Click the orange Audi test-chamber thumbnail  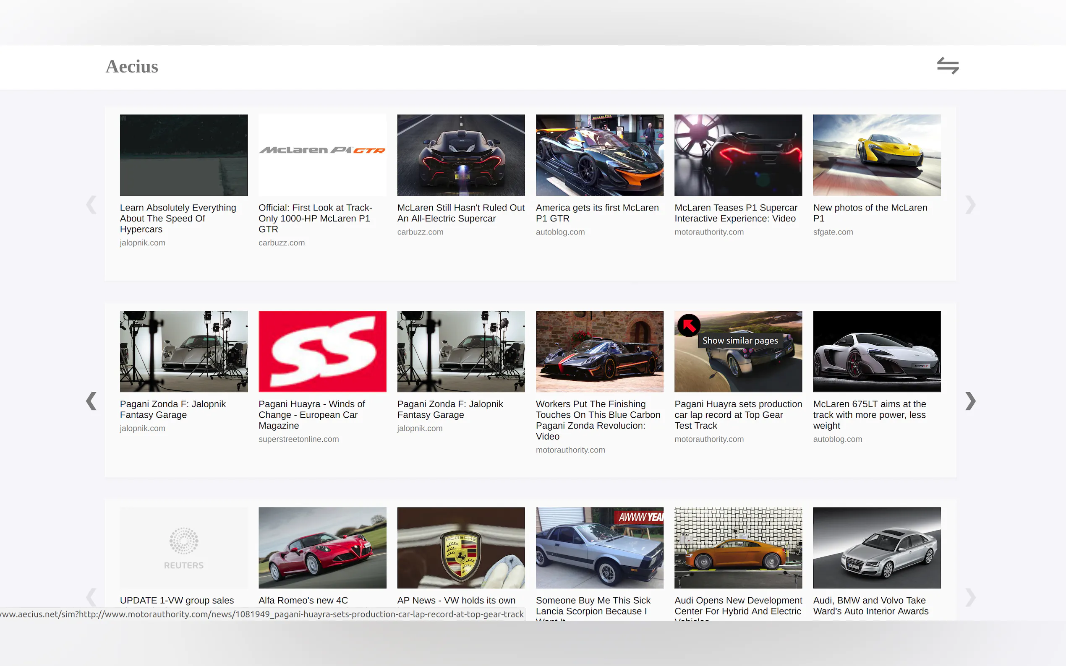point(738,548)
